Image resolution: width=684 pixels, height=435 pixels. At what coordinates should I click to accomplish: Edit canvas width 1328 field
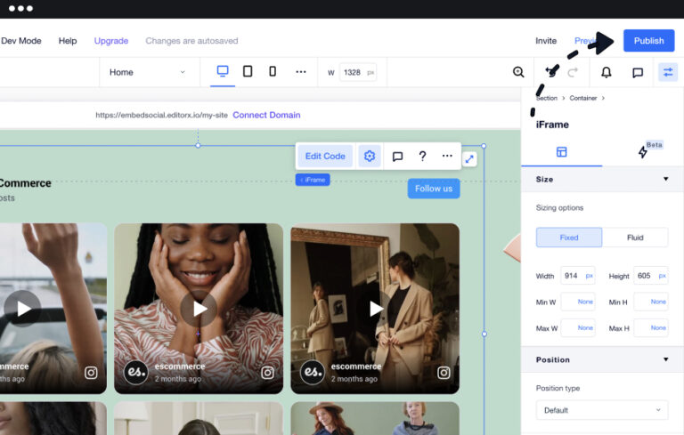(358, 72)
